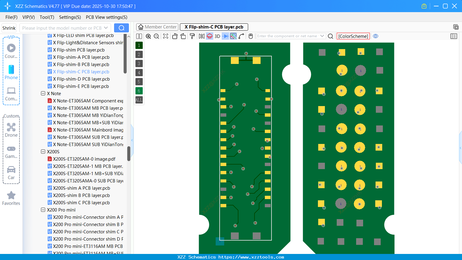462x260 pixels.
Task: Open the Settings(S) menu
Action: pos(70,17)
